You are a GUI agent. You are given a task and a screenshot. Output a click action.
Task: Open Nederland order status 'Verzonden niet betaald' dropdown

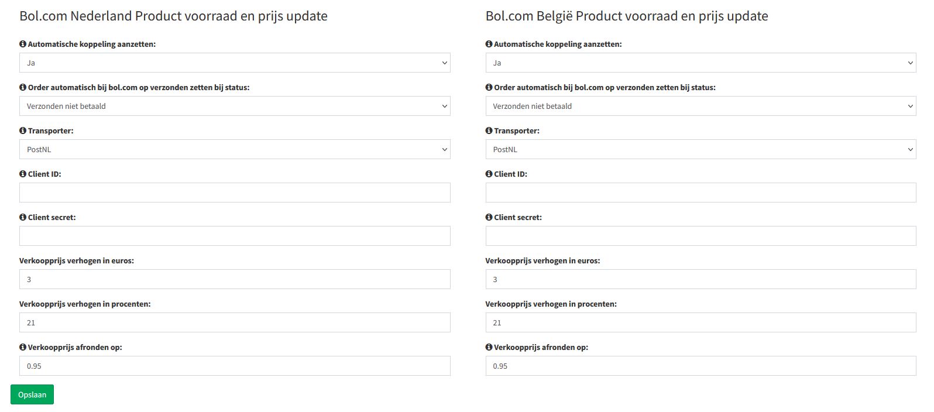pyautogui.click(x=234, y=106)
